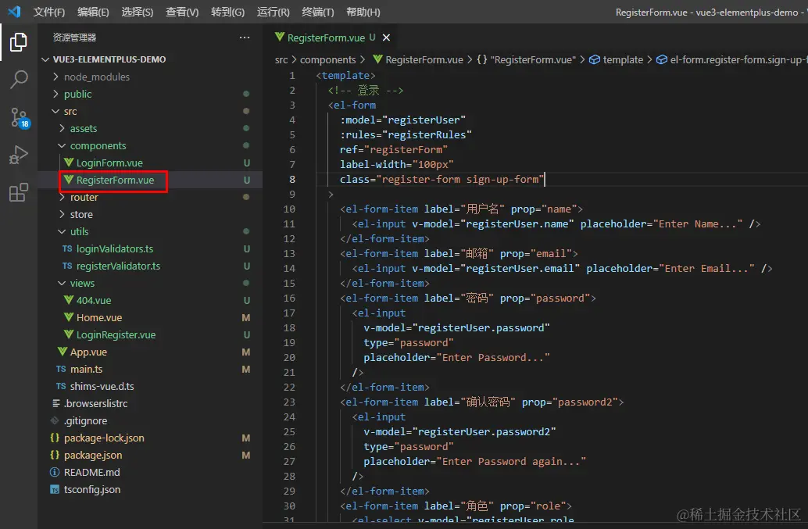Click the tsconfig.json file icon
The image size is (808, 529).
55,489
